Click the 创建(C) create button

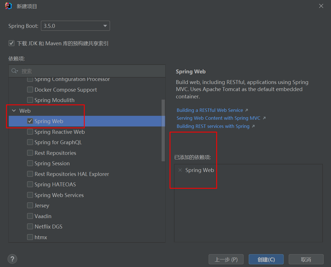click(x=266, y=259)
